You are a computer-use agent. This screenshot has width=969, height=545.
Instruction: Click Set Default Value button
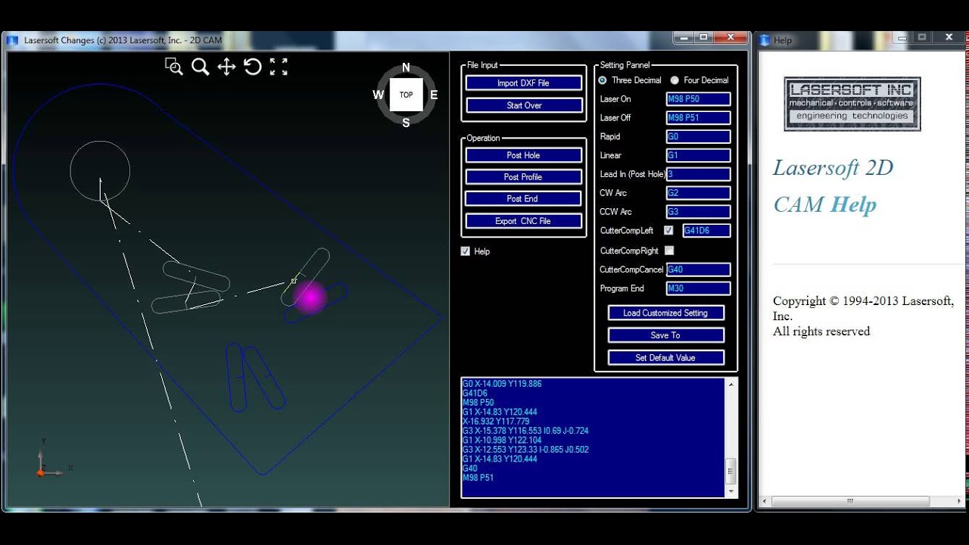(665, 357)
